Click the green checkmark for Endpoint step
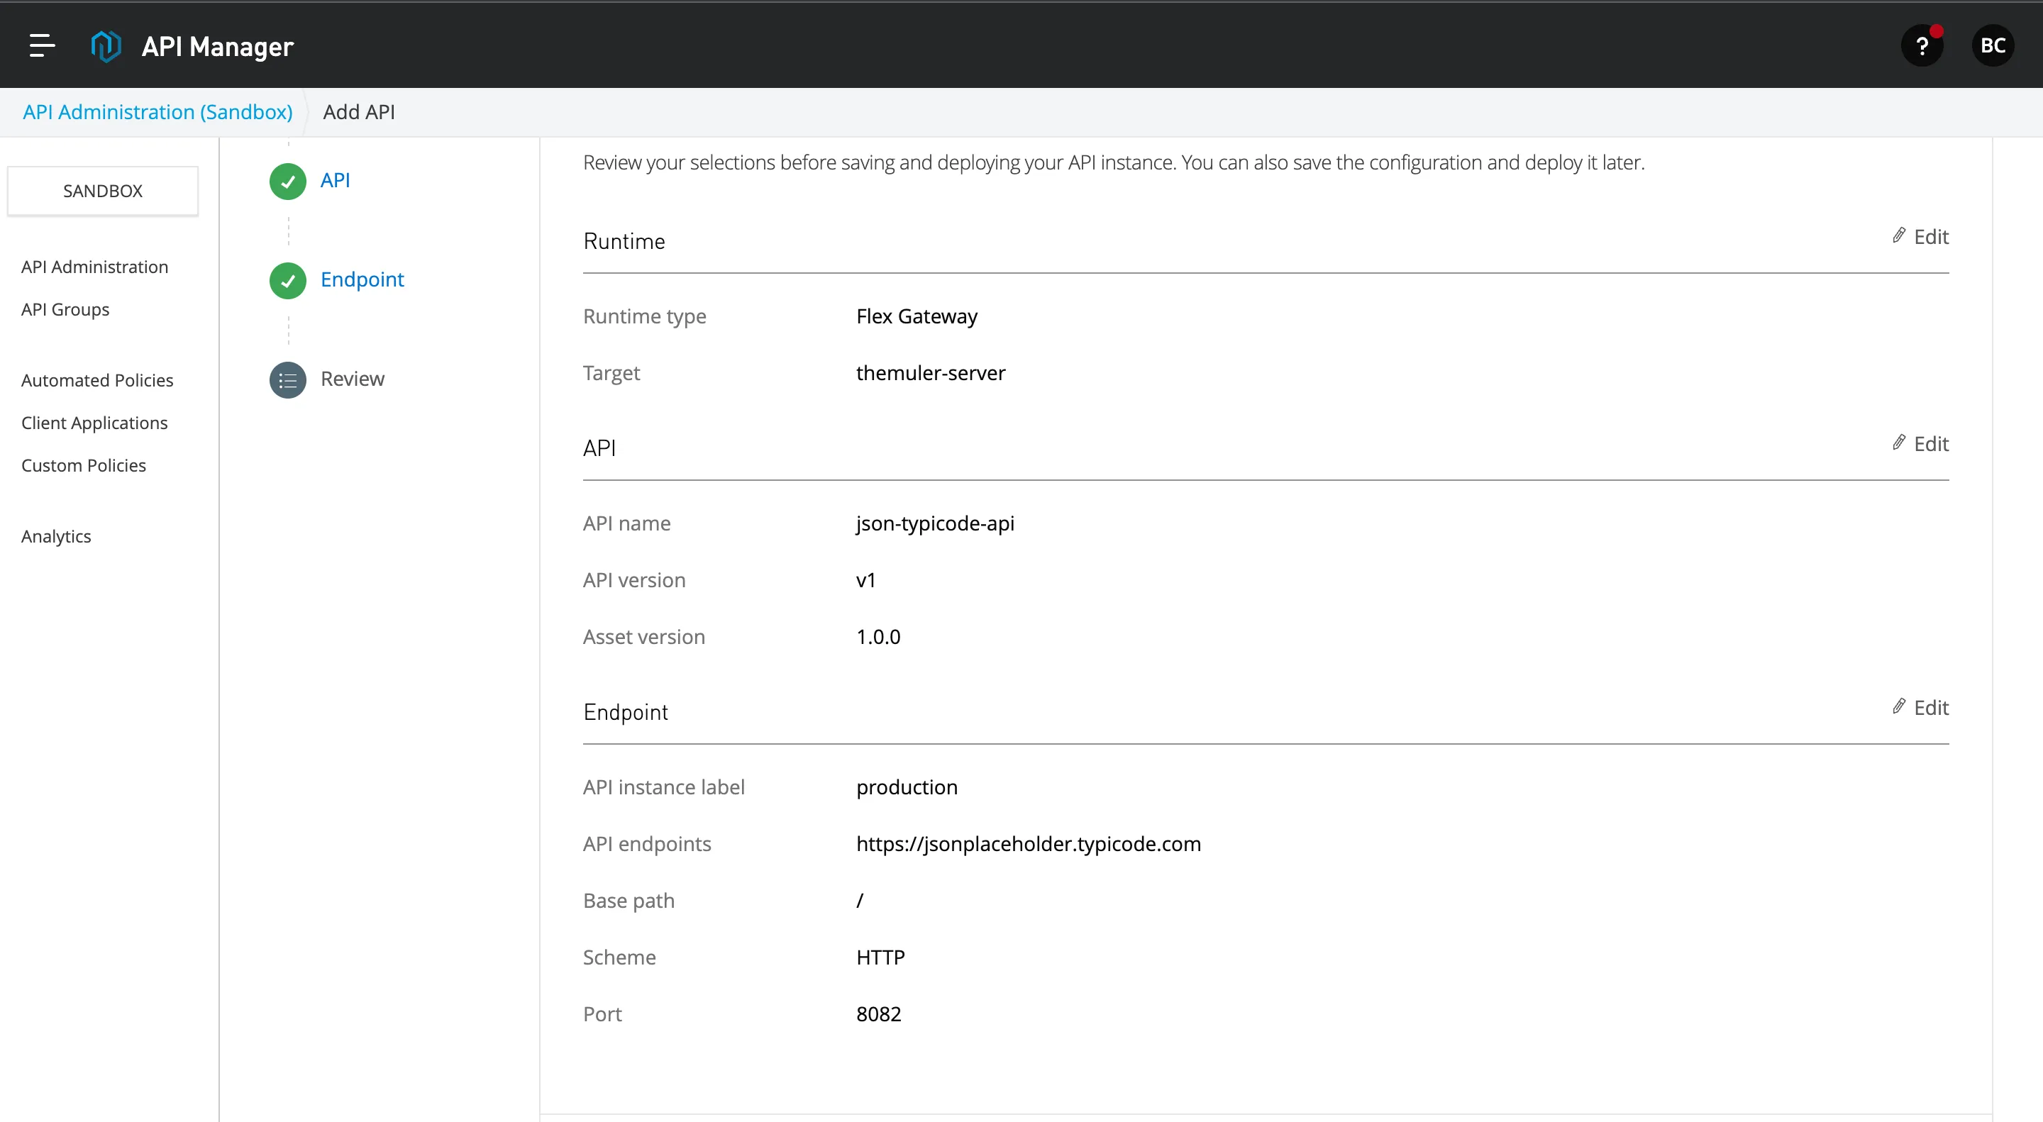 pos(288,280)
